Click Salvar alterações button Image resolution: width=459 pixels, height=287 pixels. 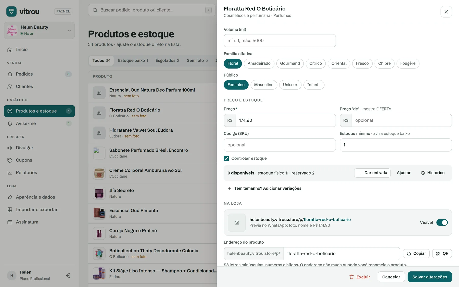click(430, 277)
